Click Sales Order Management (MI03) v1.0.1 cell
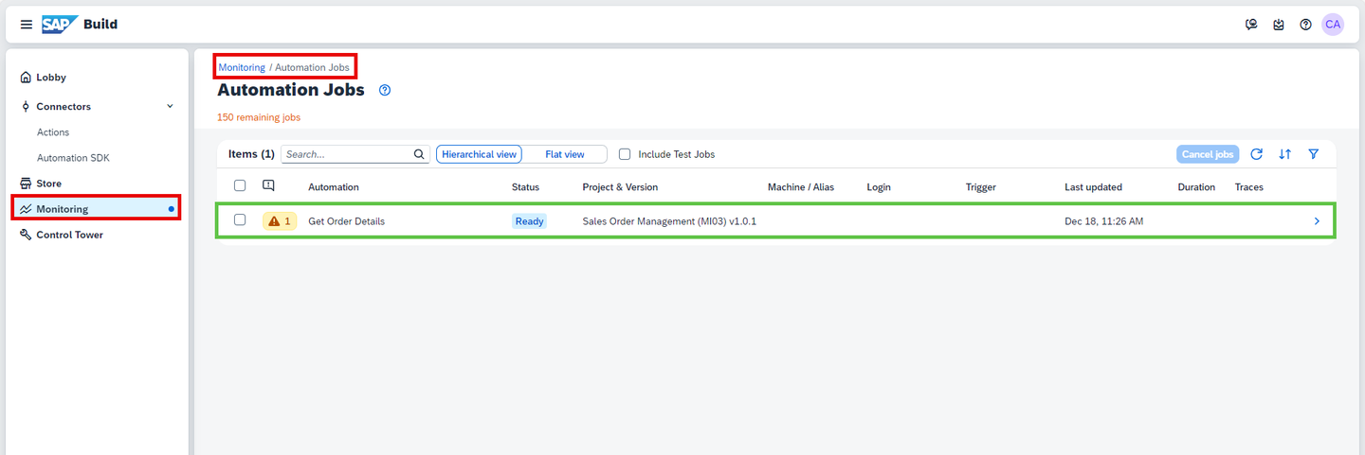Screen dimensions: 1365x455 click(669, 221)
